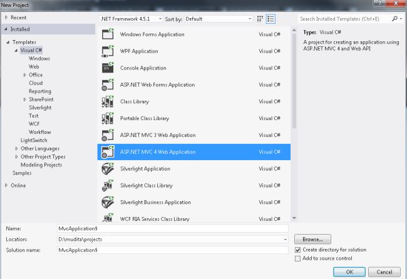Click the WPF Application template icon
Viewport: 407px width, 279px height.
tap(108, 51)
